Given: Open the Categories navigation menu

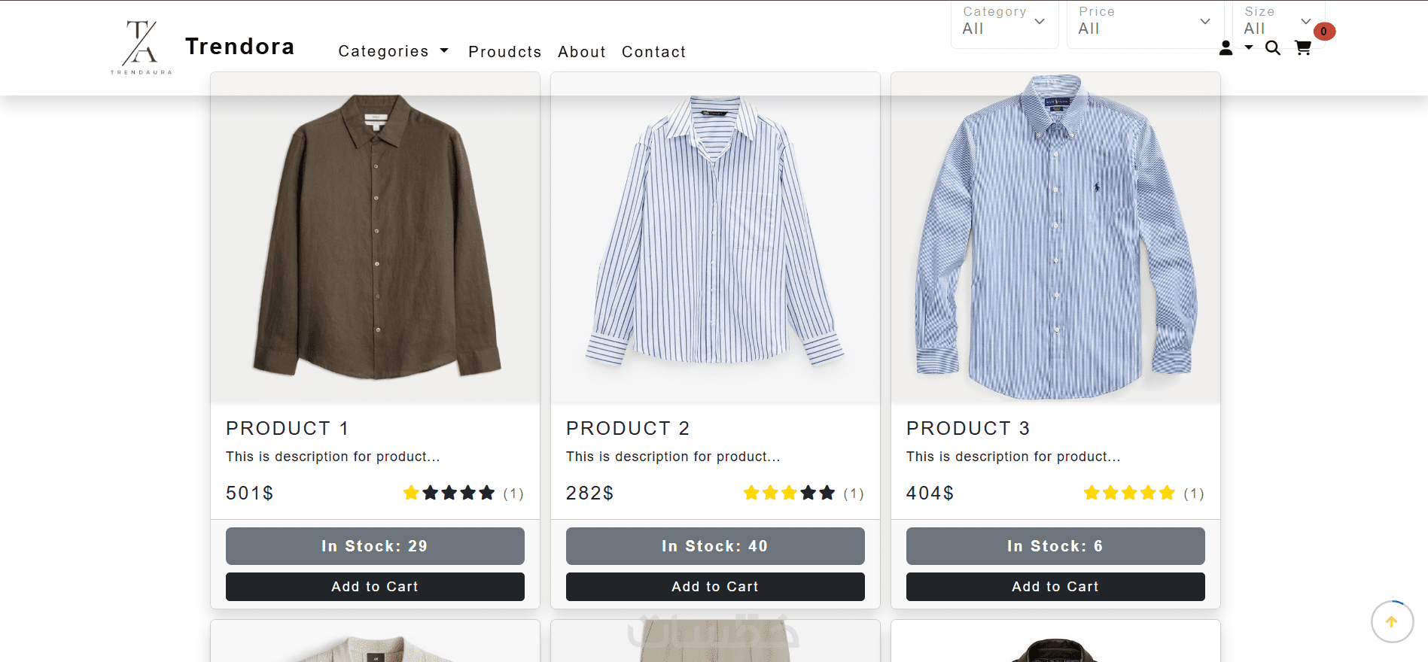Looking at the screenshot, I should [x=393, y=51].
